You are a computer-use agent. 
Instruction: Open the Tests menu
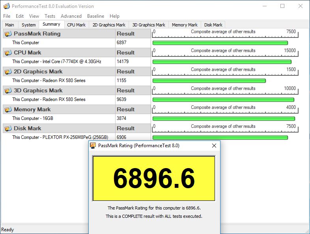pyautogui.click(x=50, y=16)
